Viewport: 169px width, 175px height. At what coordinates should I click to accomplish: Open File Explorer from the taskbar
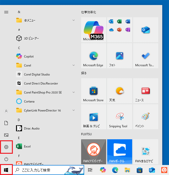point(127,170)
